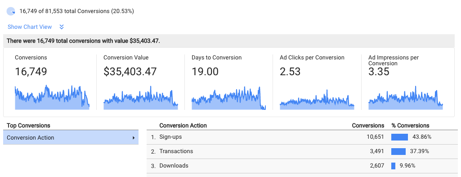Click the Downloads 9.96% percentage bar
461x177 pixels.
pos(394,166)
